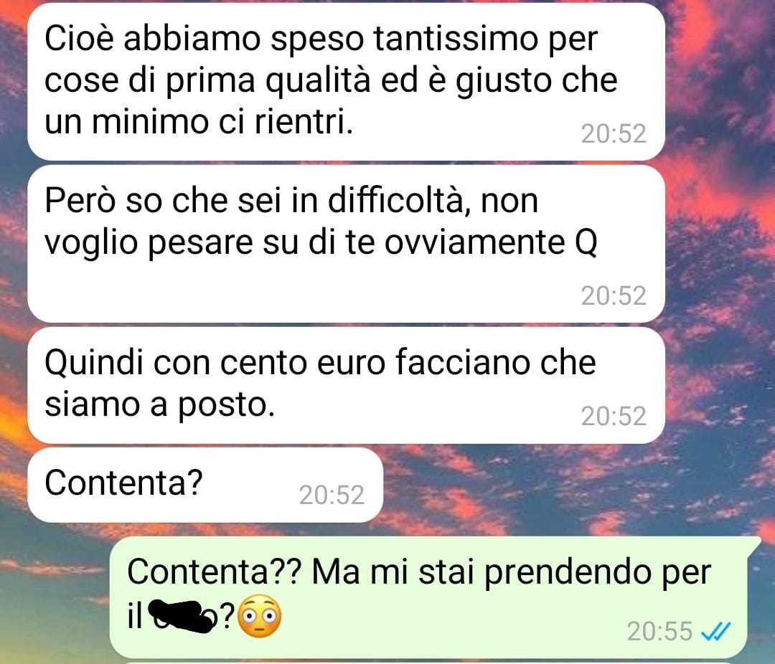Click the 20:52 time in 'ovviamente Q' bubble
Screen dimensions: 775x664
coord(614,295)
